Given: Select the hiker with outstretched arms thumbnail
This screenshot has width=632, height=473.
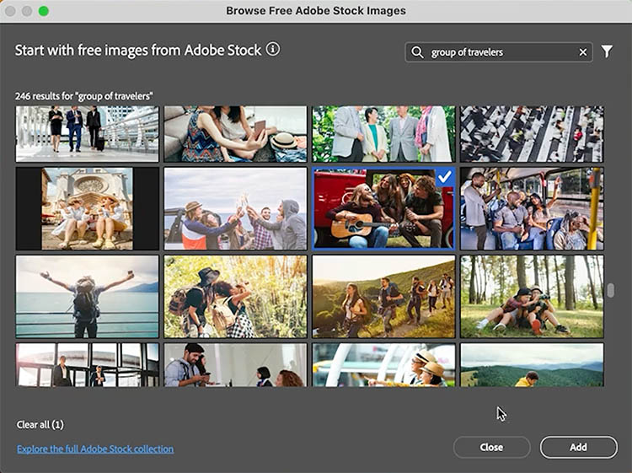Looking at the screenshot, I should coord(87,296).
